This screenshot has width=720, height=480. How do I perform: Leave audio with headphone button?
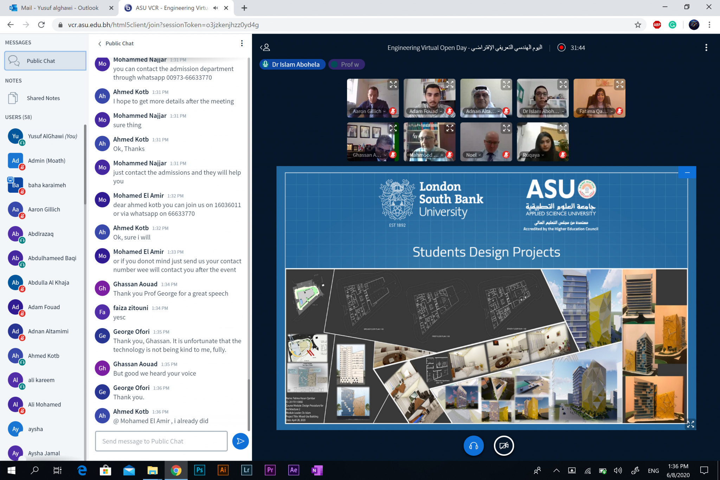[474, 446]
